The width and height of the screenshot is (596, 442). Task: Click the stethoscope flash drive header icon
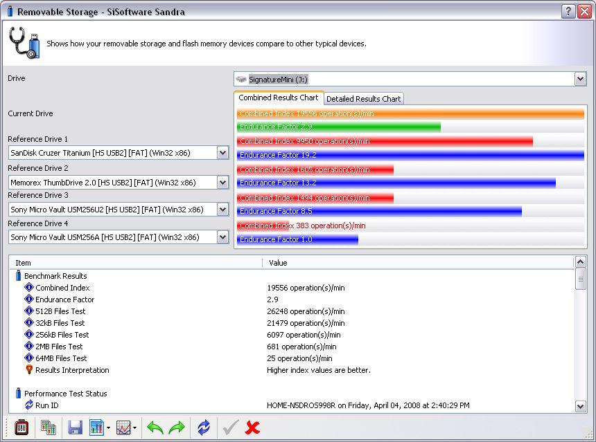[24, 42]
